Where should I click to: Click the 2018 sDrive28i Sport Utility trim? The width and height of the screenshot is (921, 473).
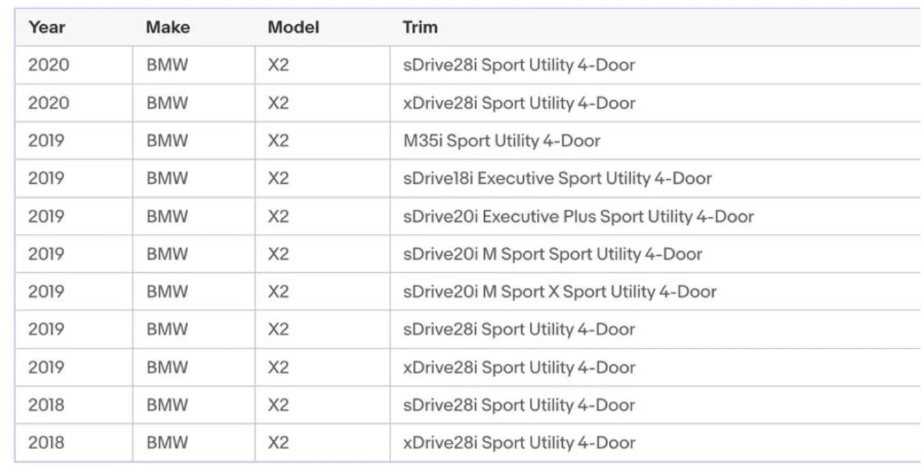click(x=519, y=405)
